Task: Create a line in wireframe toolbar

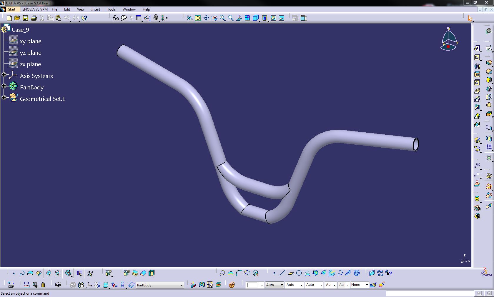Action: [x=282, y=273]
